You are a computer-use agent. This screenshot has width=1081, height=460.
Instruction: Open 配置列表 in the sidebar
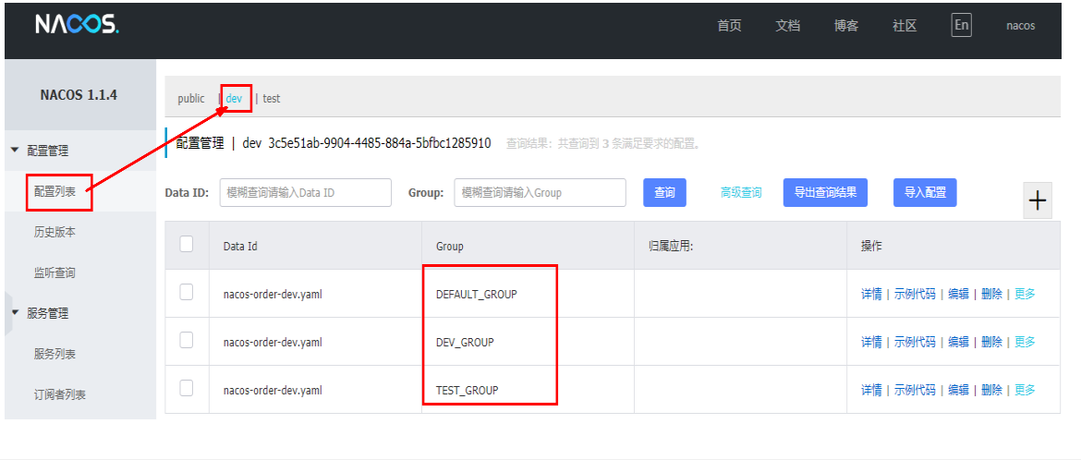[x=55, y=192]
